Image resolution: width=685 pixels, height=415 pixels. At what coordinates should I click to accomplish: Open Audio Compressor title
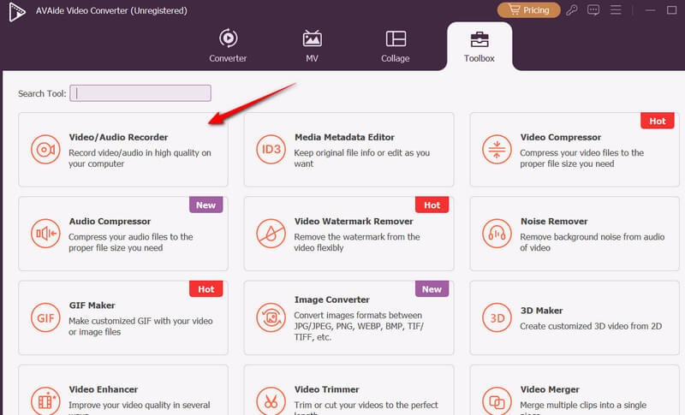110,222
